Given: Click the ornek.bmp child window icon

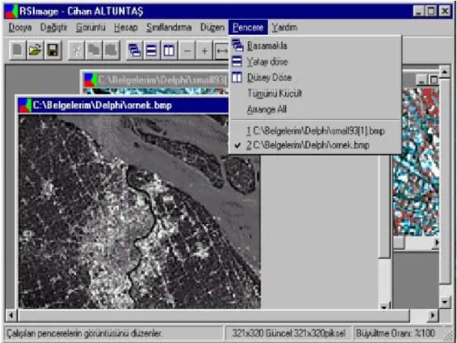Looking at the screenshot, I should tap(25, 105).
